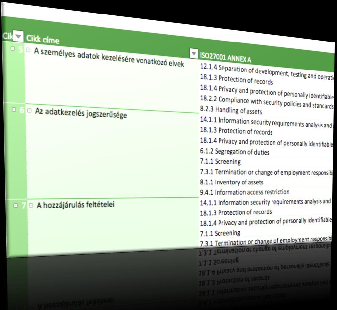Collapse the 'A személyes adatok kezelésére' article group

pos(28,50)
